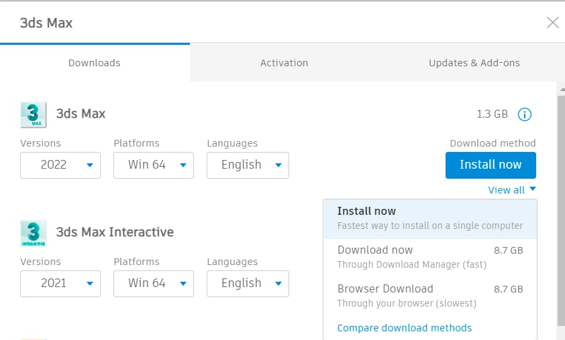Viewport: 565px width, 340px height.
Task: Select the Browser Download option
Action: coord(430,296)
